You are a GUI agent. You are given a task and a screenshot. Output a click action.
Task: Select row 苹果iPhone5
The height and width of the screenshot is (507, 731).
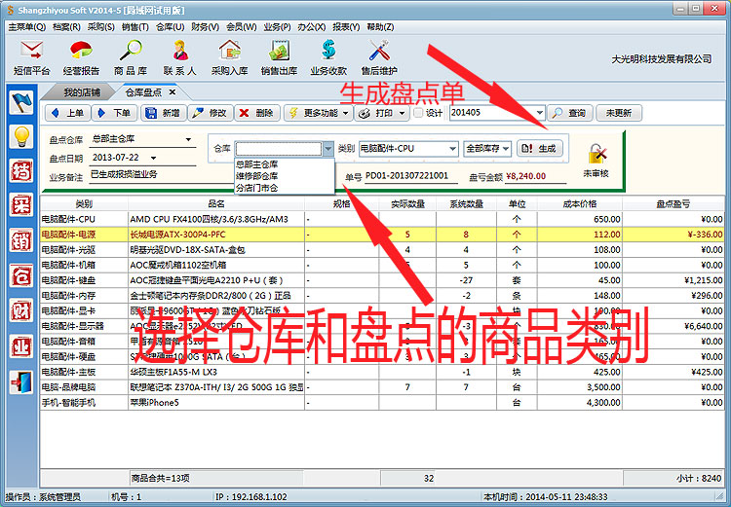pyautogui.click(x=382, y=403)
